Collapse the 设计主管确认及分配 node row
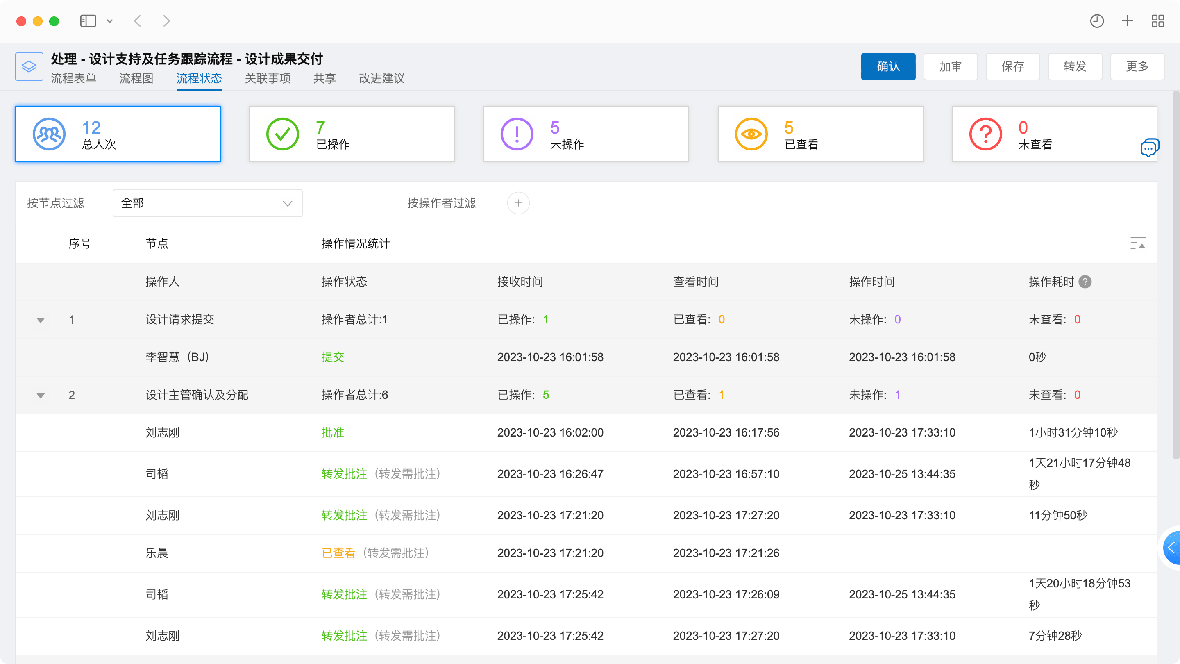Viewport: 1180px width, 664px height. [x=41, y=396]
